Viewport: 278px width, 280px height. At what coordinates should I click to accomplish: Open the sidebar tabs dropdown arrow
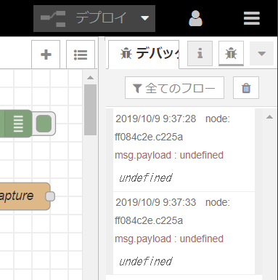[x=261, y=53]
